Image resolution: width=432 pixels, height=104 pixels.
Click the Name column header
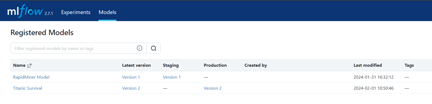19,65
